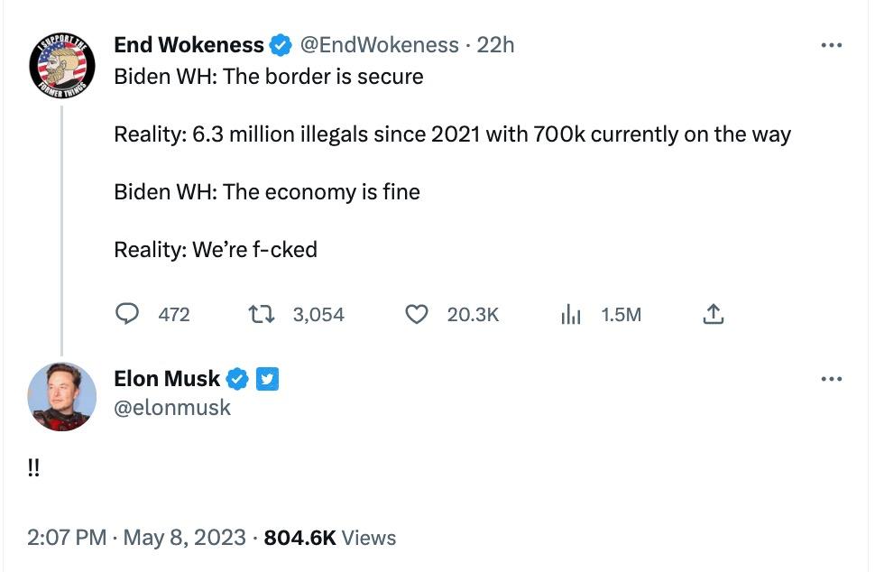This screenshot has height=572, width=875.
Task: Click the blue verified badge next to End Wokeness
Action: point(282,43)
